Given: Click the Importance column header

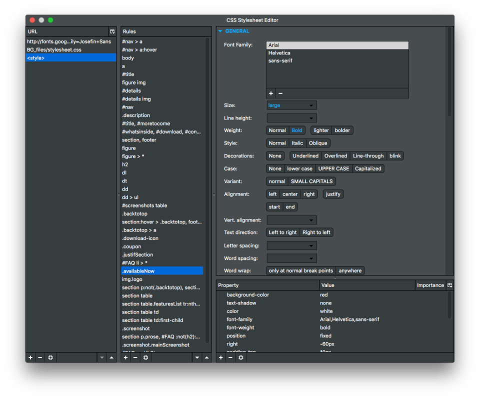Looking at the screenshot, I should tap(430, 285).
